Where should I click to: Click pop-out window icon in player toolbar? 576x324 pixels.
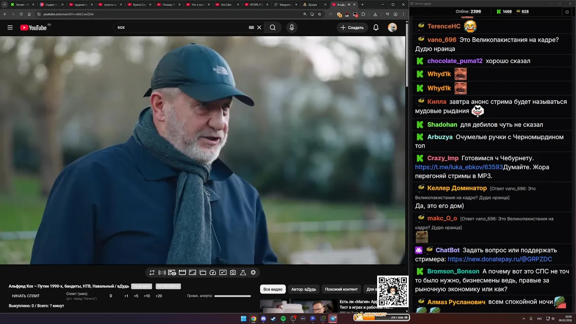click(x=202, y=273)
